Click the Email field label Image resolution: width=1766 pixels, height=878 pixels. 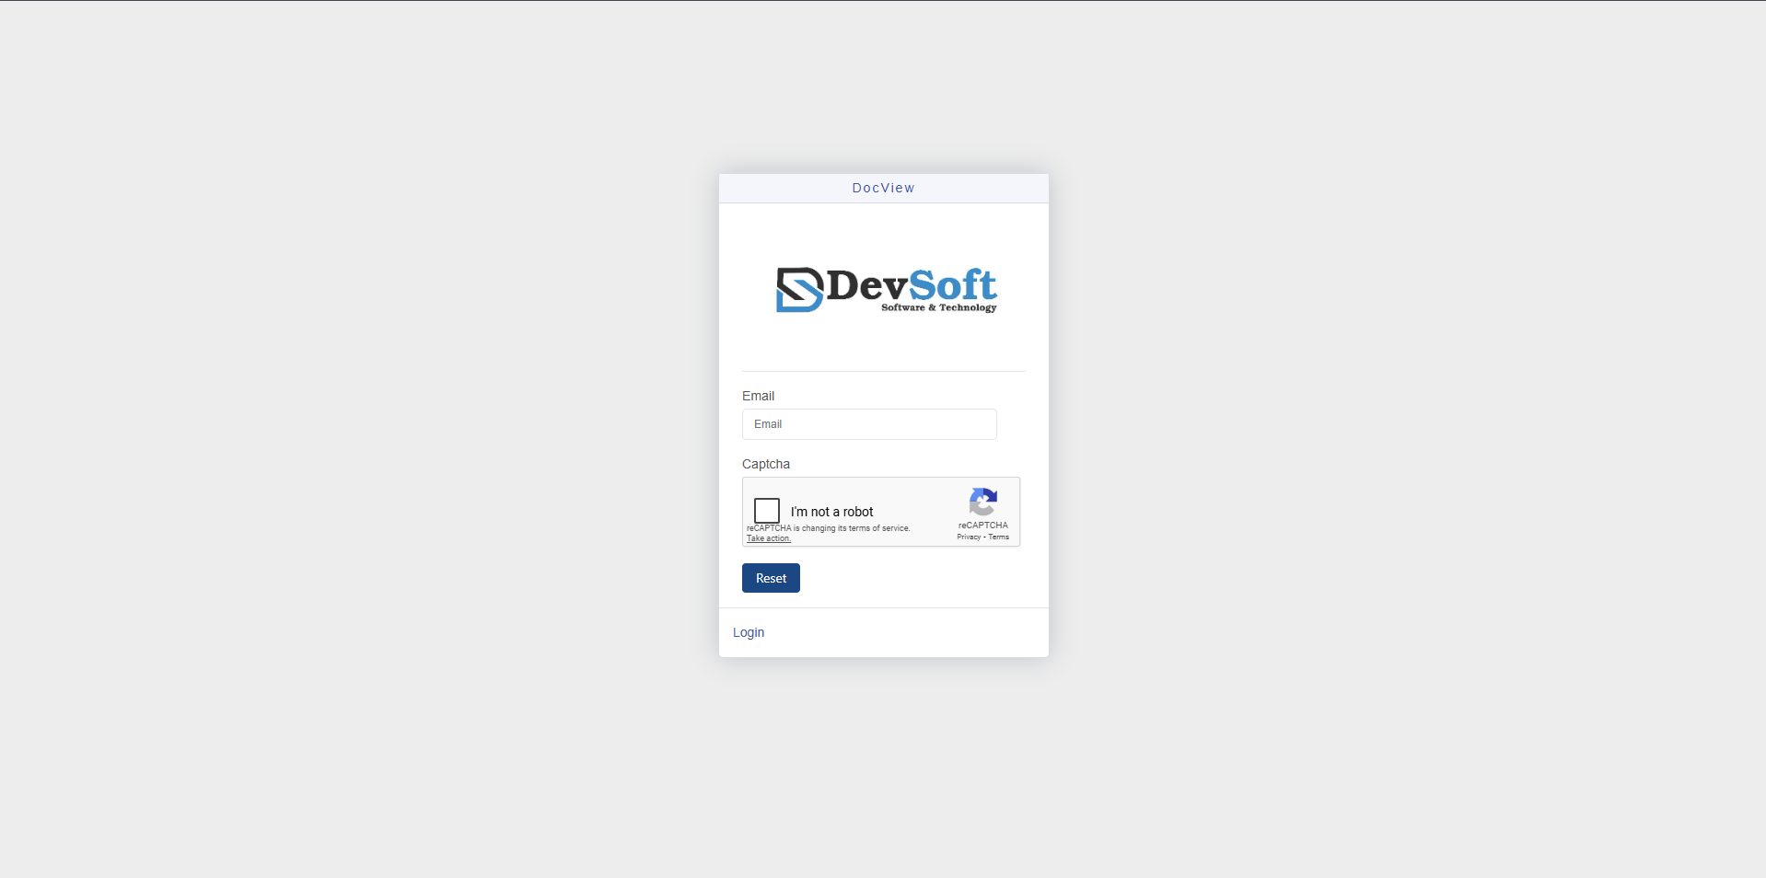pos(758,396)
